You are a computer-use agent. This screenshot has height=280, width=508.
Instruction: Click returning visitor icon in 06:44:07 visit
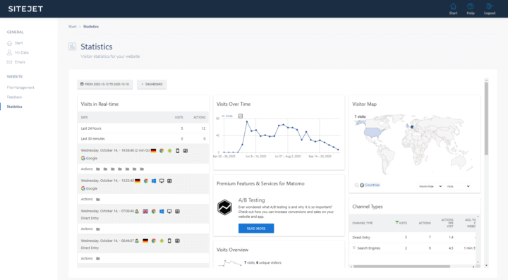point(137,241)
